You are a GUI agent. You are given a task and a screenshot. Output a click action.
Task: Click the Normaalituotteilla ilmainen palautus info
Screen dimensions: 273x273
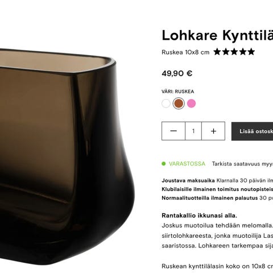click(x=217, y=198)
